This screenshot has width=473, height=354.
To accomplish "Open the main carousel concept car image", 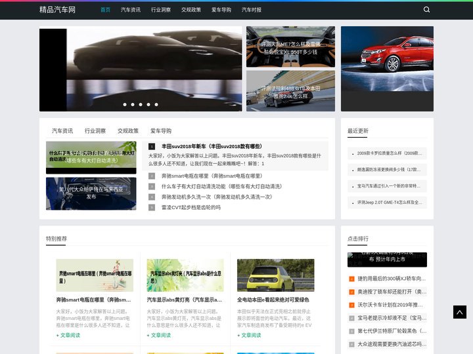I will tap(141, 69).
